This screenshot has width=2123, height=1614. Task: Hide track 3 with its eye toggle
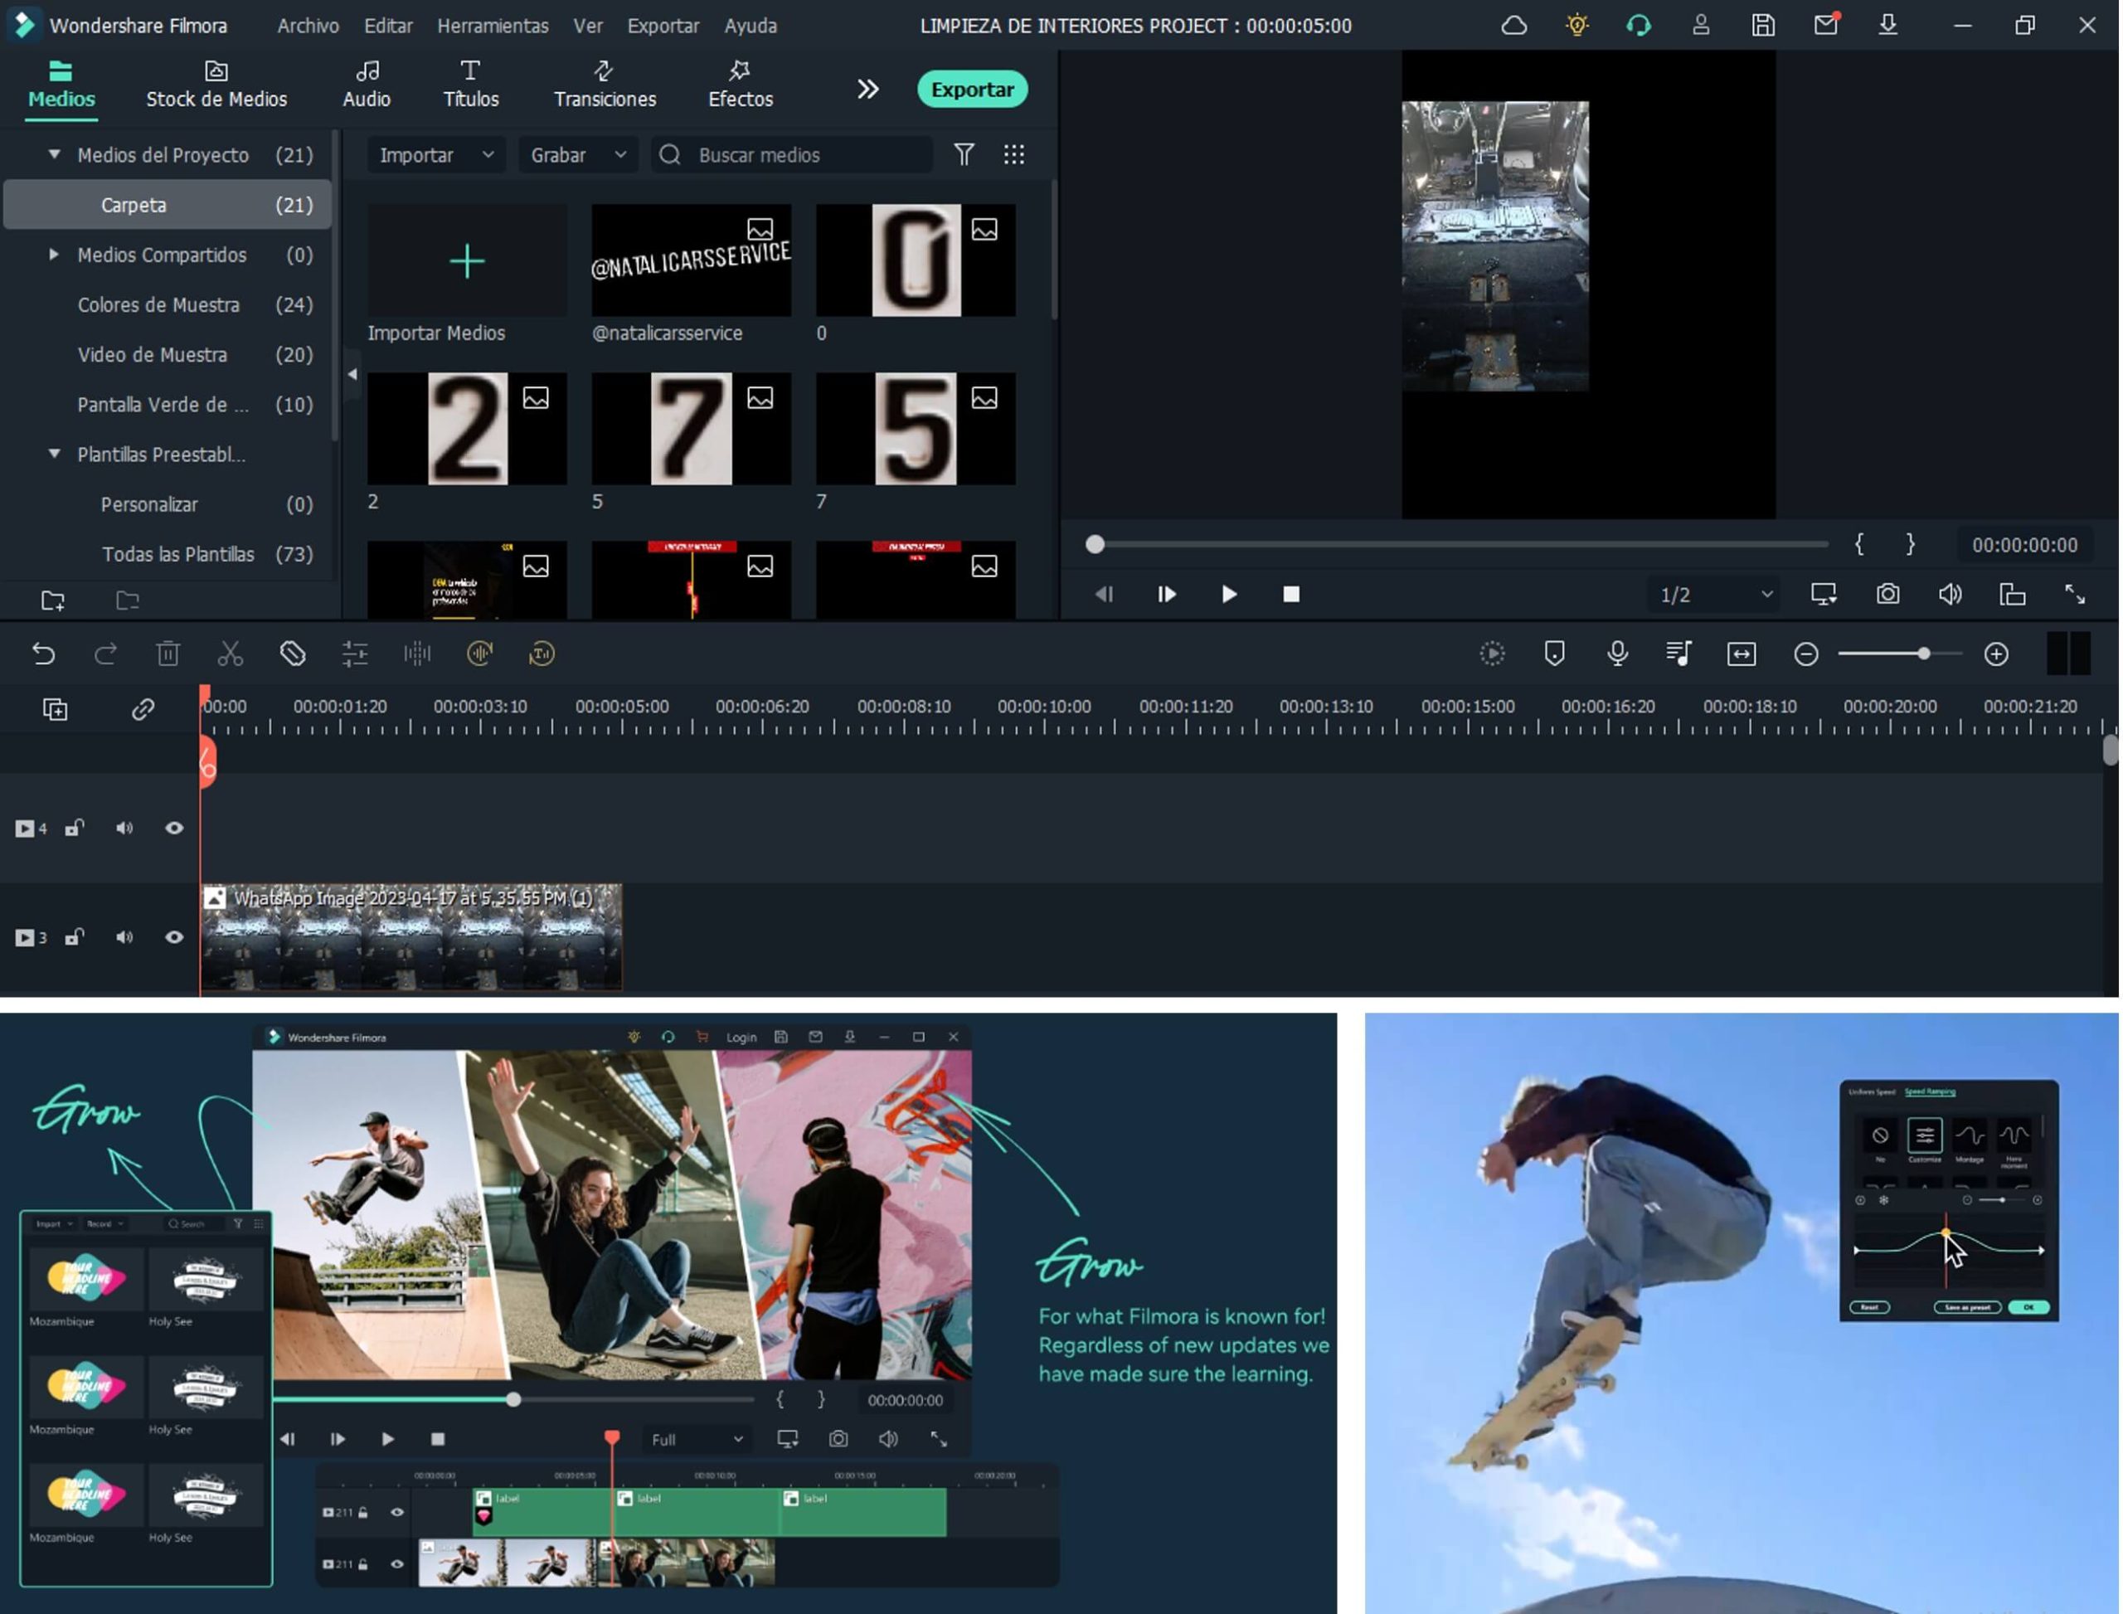174,936
